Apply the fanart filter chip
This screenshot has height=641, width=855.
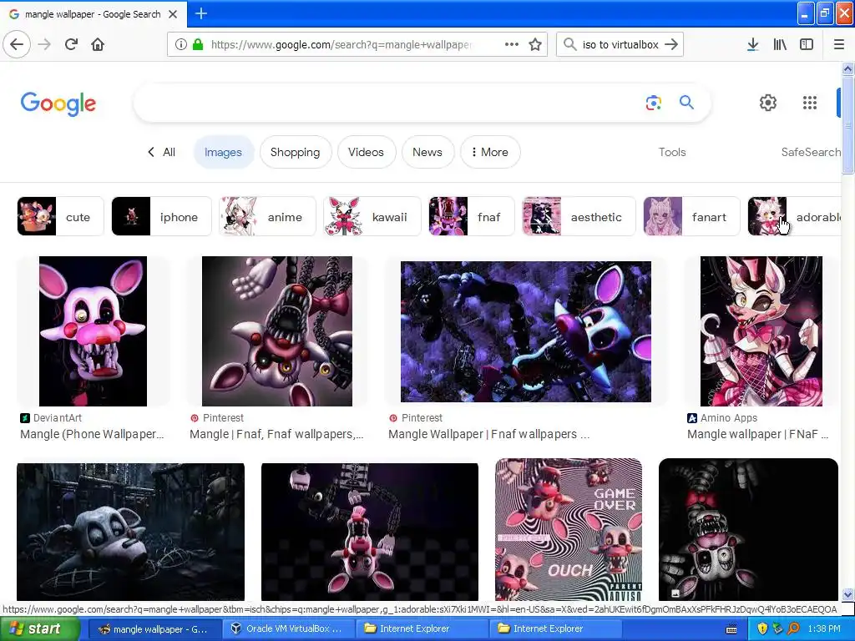coord(691,216)
